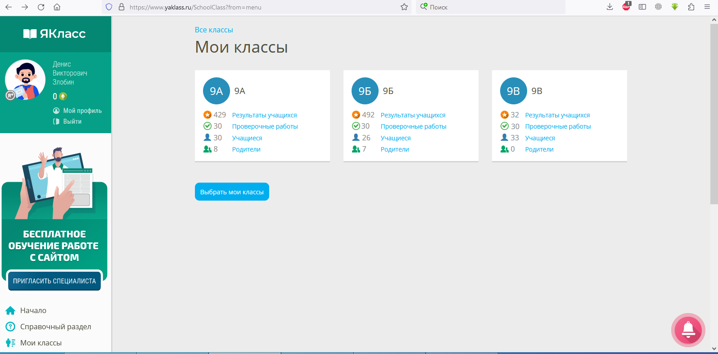This screenshot has height=354, width=718.
Task: Bookmark page with the star icon
Action: 404,7
